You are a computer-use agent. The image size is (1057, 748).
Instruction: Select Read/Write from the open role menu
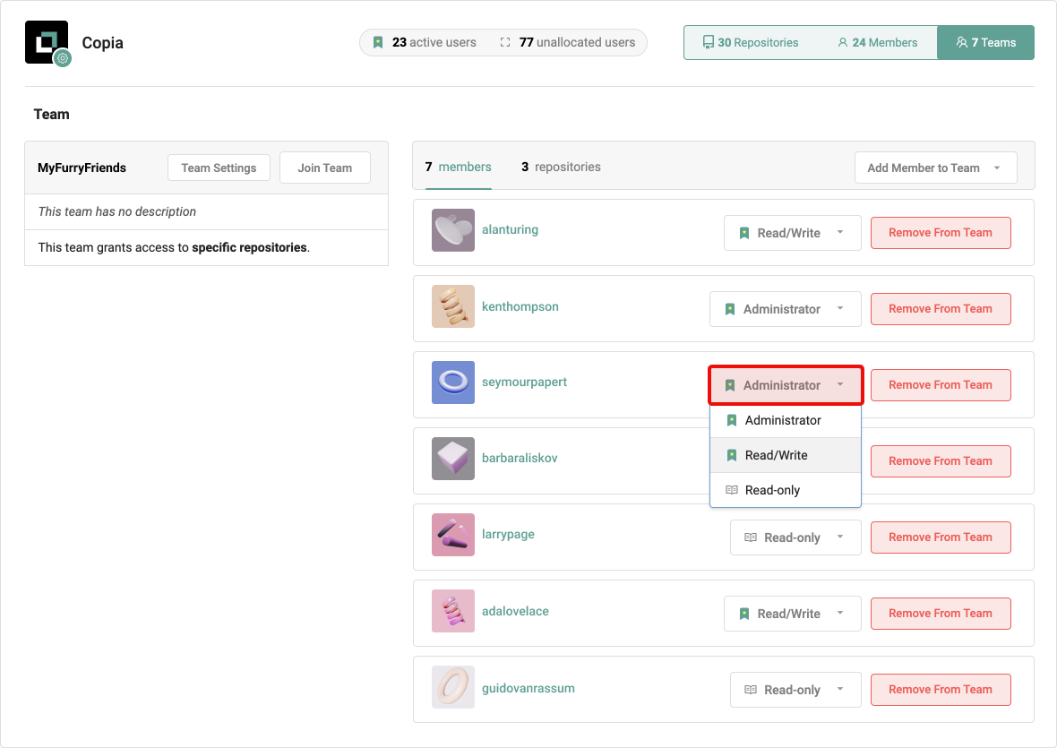(x=776, y=455)
